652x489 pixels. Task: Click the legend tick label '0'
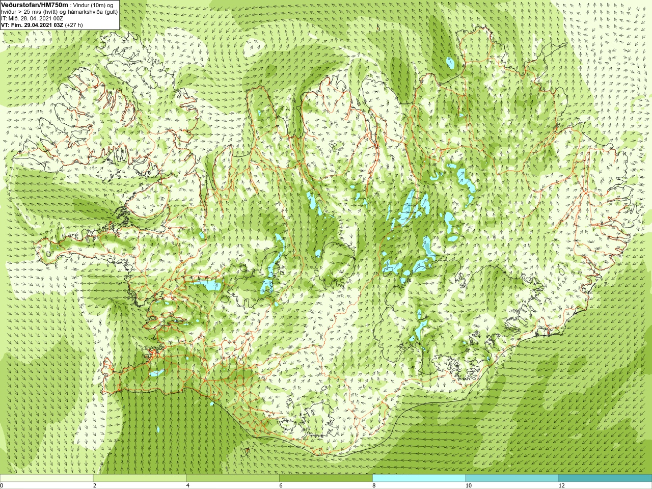point(2,485)
